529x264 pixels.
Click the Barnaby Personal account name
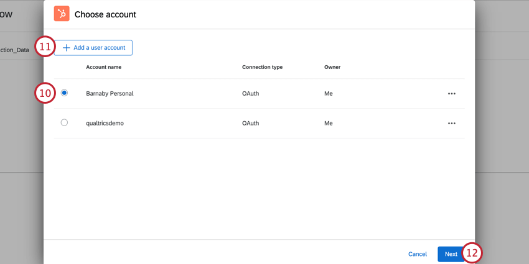[110, 94]
